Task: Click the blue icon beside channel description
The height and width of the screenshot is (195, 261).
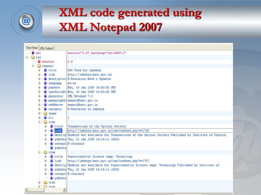Action: click(x=46, y=79)
